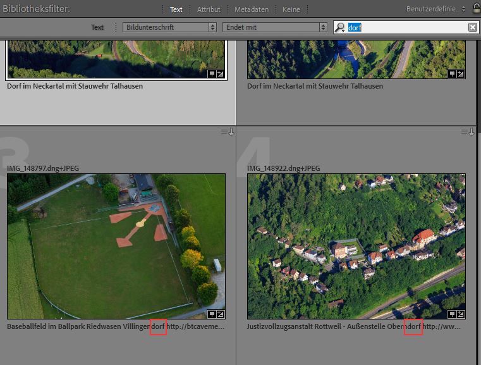Click right cell caption Dorf im Neckartal
The width and height of the screenshot is (481, 365).
[315, 86]
